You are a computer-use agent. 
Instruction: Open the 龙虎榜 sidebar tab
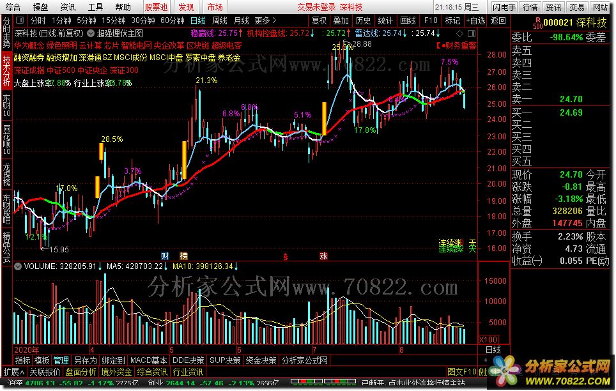(6, 174)
